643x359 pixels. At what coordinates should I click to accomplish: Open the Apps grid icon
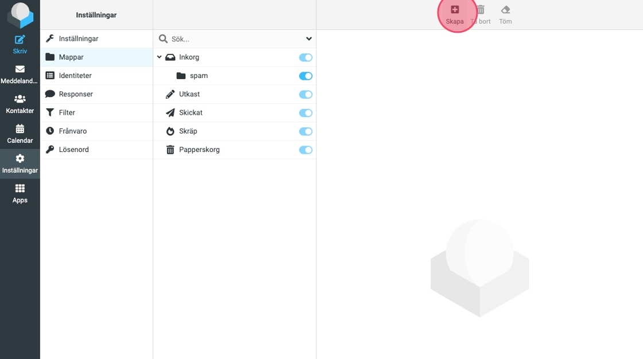click(20, 189)
